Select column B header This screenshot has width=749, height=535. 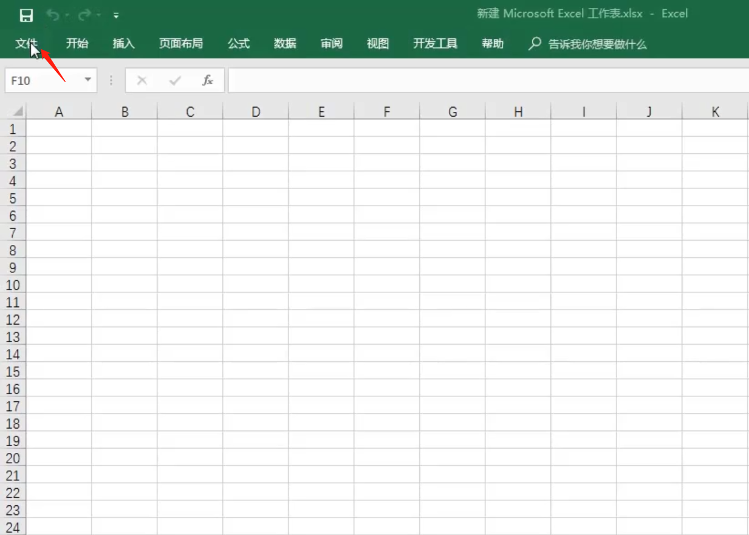coord(125,111)
